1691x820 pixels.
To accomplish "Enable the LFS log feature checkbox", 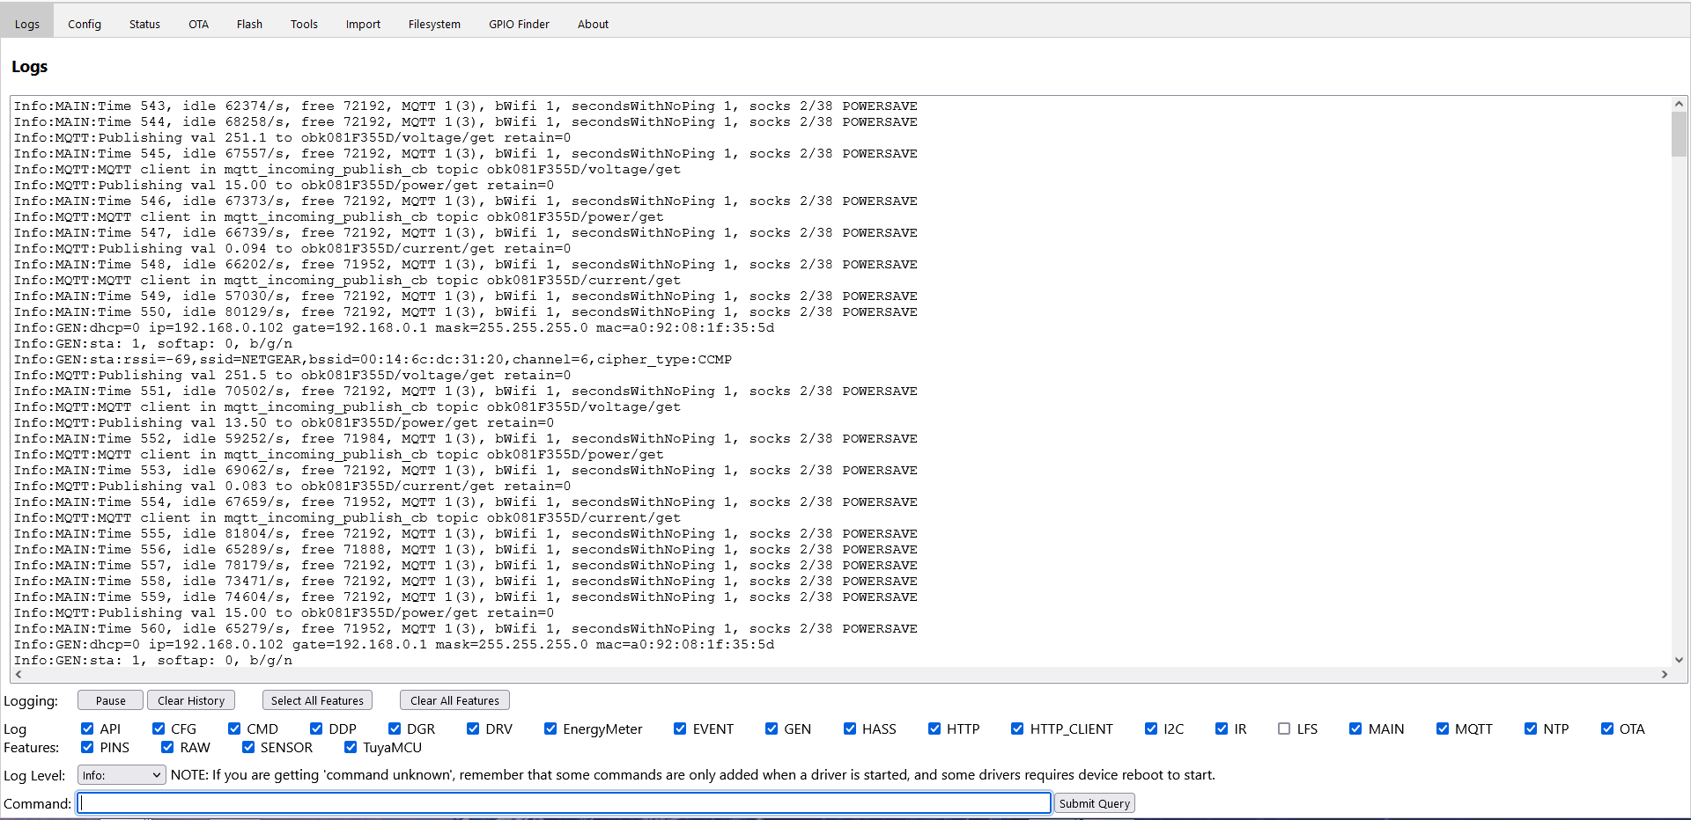I will click(1284, 728).
